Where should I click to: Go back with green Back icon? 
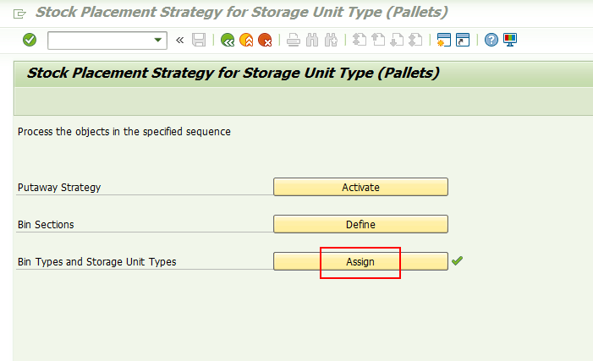pos(228,40)
